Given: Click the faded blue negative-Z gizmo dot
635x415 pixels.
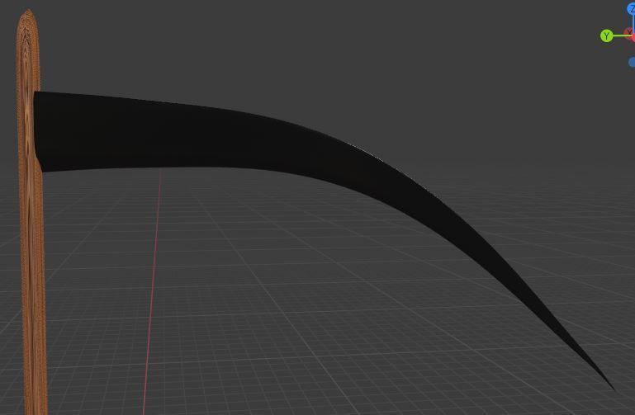Looking at the screenshot, I should [632, 62].
